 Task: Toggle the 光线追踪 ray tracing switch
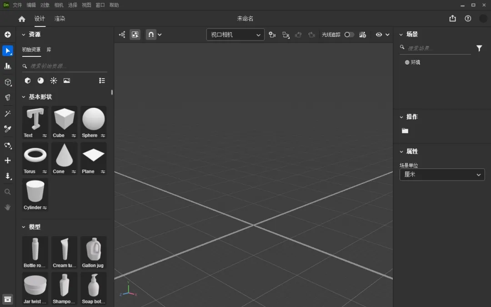(x=349, y=35)
